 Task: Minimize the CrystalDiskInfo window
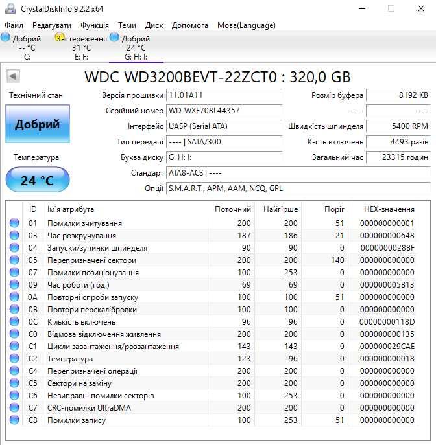pos(362,8)
